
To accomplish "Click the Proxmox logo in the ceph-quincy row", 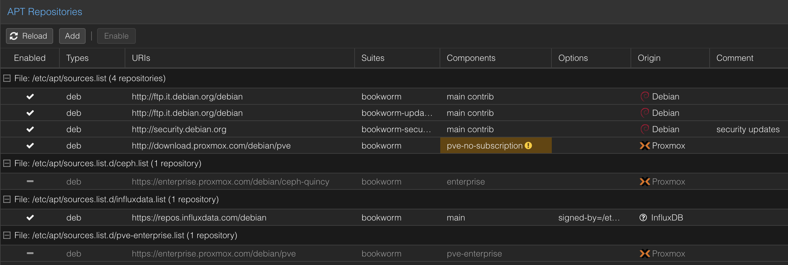I will [x=645, y=182].
